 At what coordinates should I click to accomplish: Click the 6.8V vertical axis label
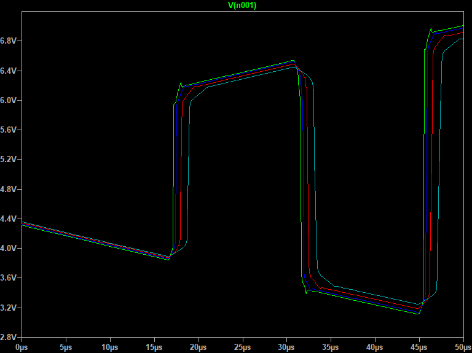pos(8,41)
